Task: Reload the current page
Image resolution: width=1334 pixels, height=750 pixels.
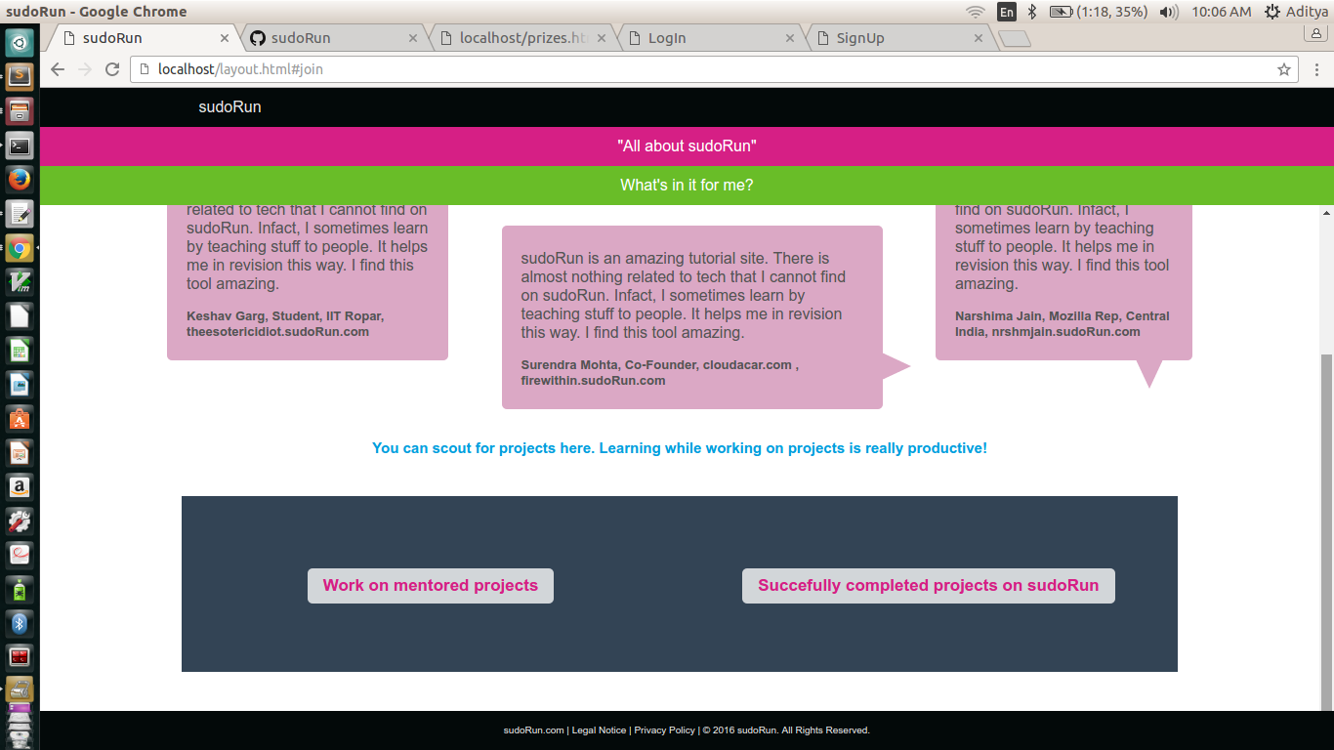Action: click(112, 69)
